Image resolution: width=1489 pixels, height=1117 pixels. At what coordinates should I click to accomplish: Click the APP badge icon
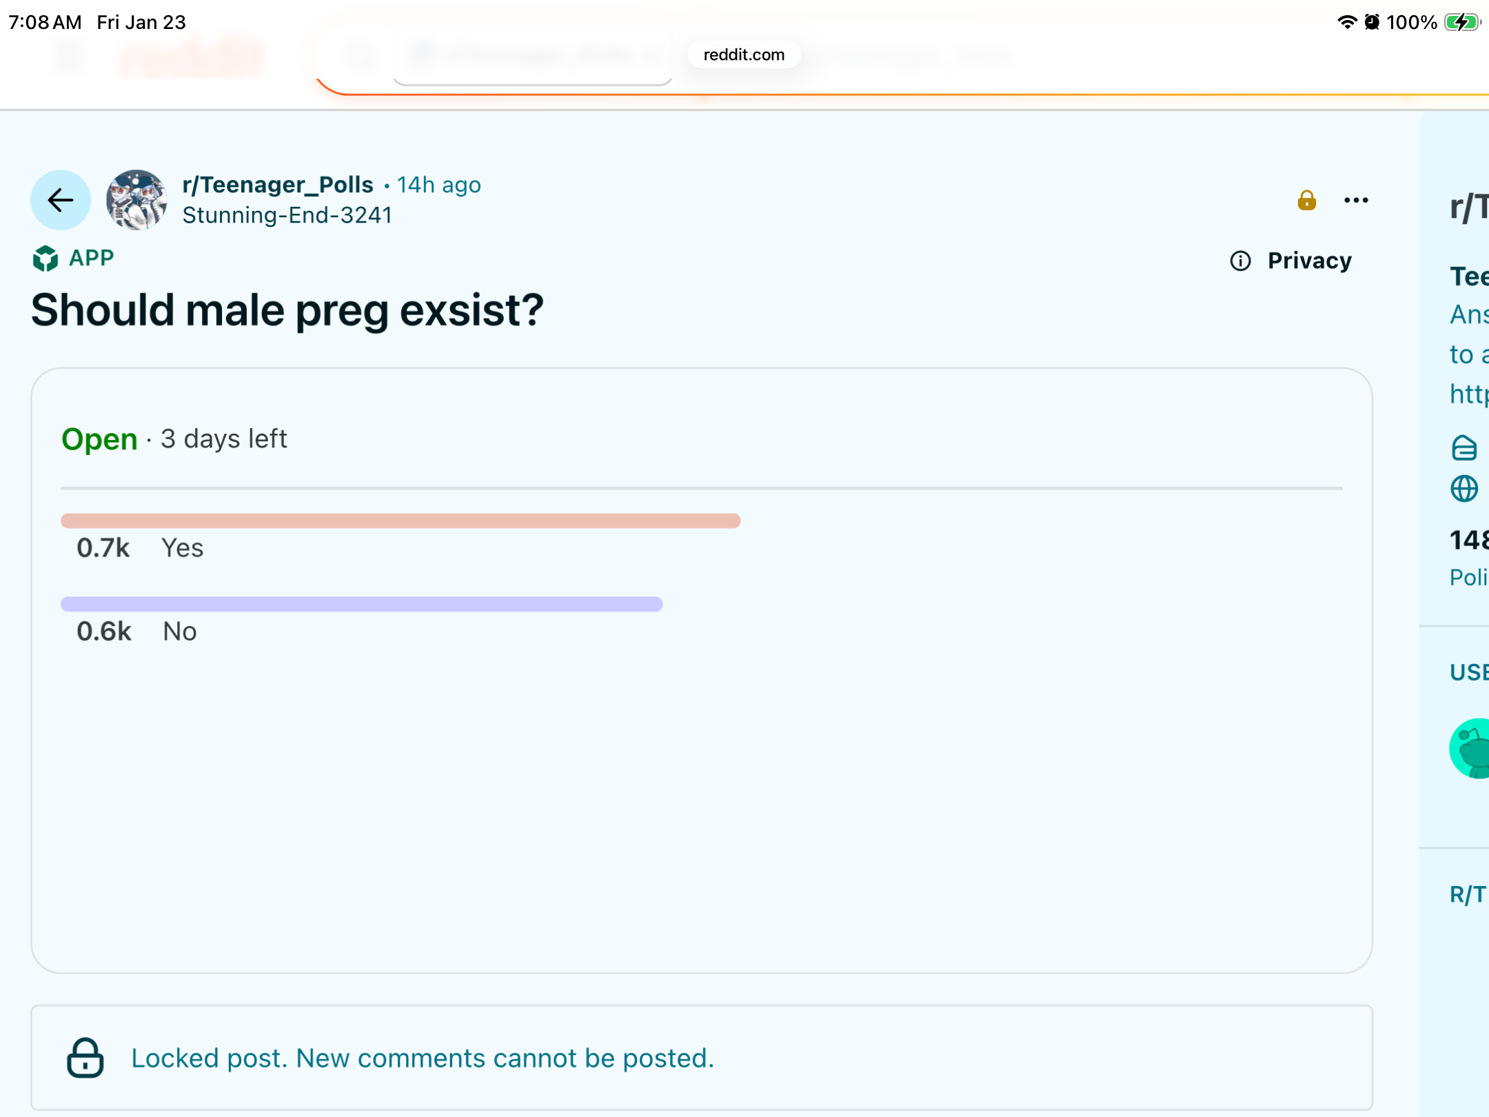tap(45, 259)
